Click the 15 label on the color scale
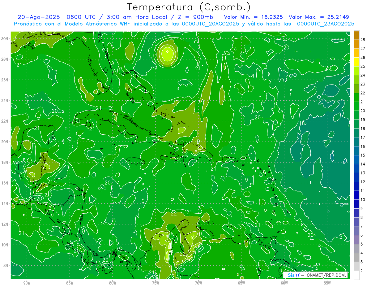371x287 pixels. click(363, 155)
